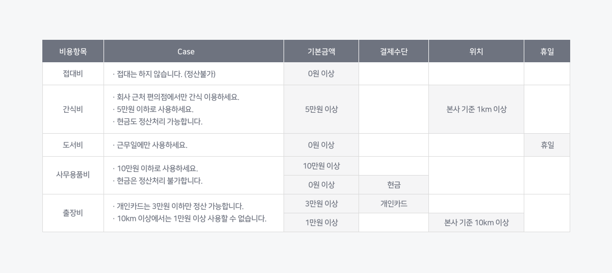
Task: Click the 비용항목 column header
Action: [x=73, y=52]
